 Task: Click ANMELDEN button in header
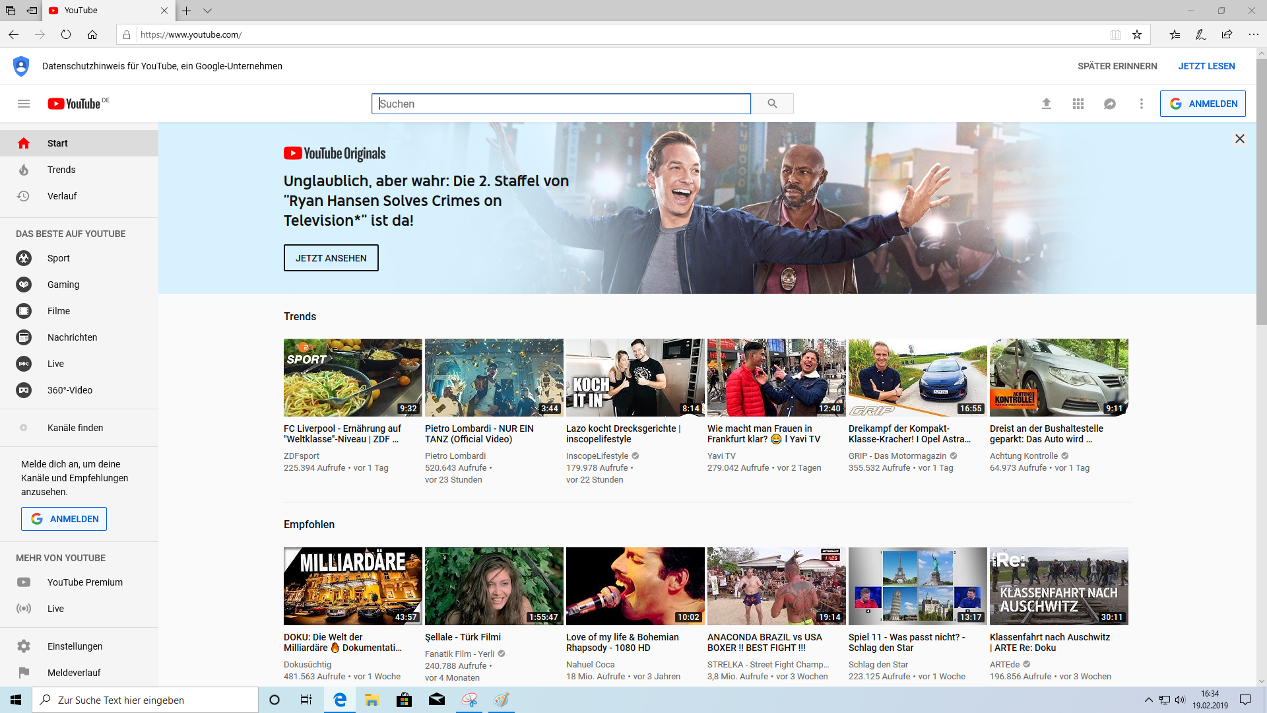coord(1202,104)
